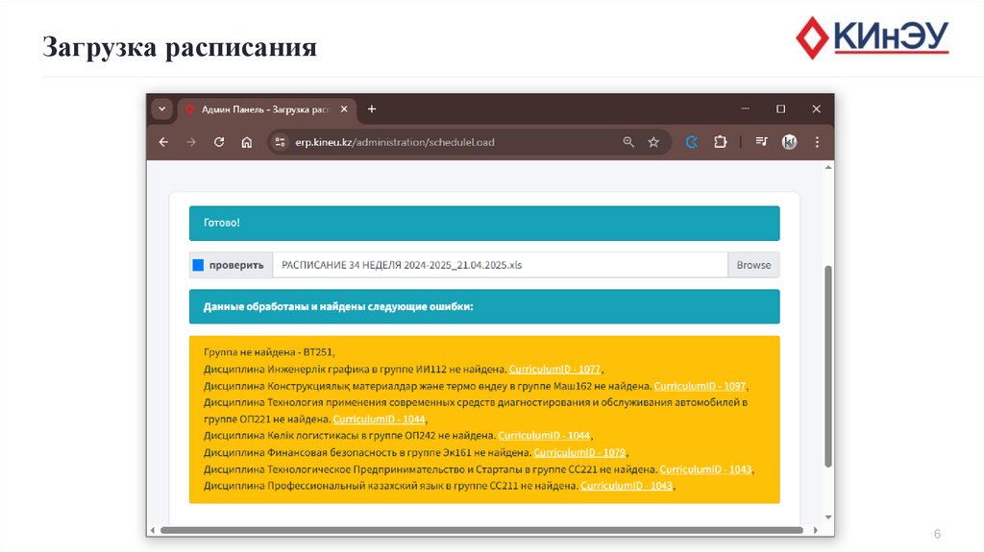Maximize the browser window
Image resolution: width=984 pixels, height=552 pixels.
pyautogui.click(x=780, y=109)
